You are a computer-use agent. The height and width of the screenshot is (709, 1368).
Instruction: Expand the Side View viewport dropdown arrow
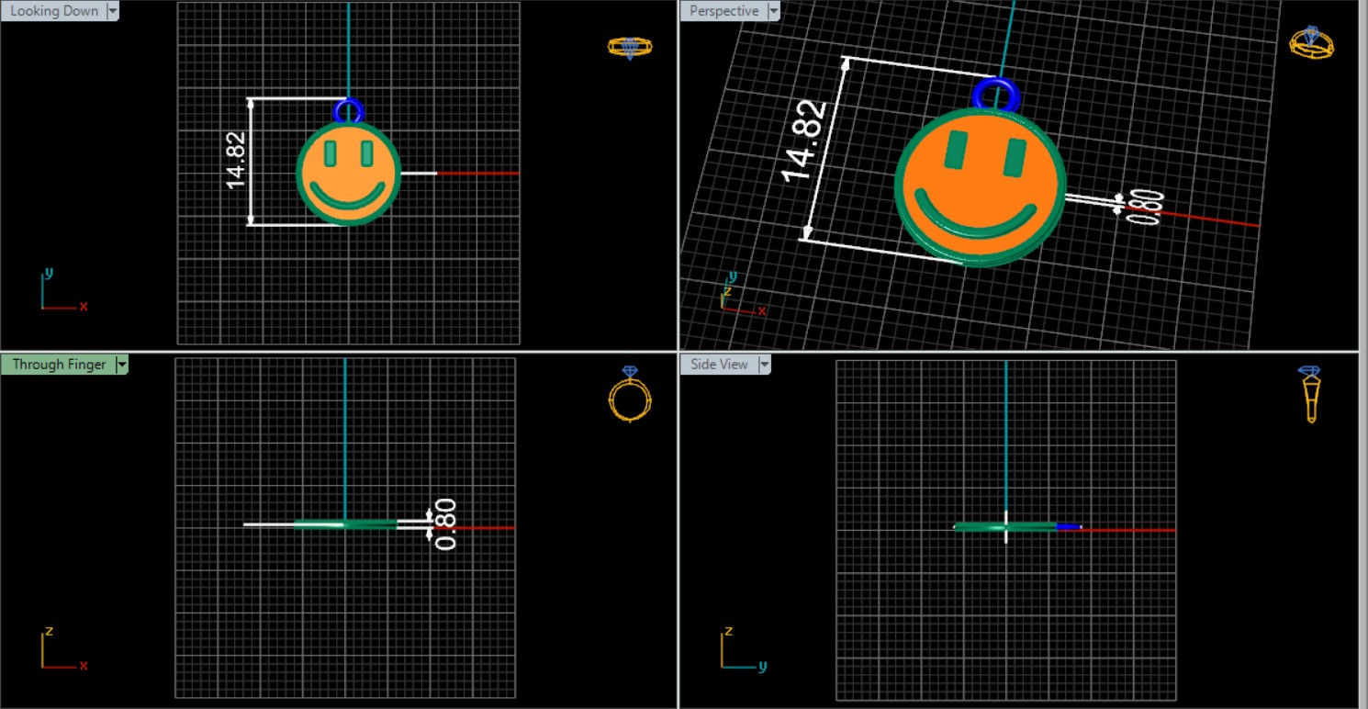pos(764,365)
